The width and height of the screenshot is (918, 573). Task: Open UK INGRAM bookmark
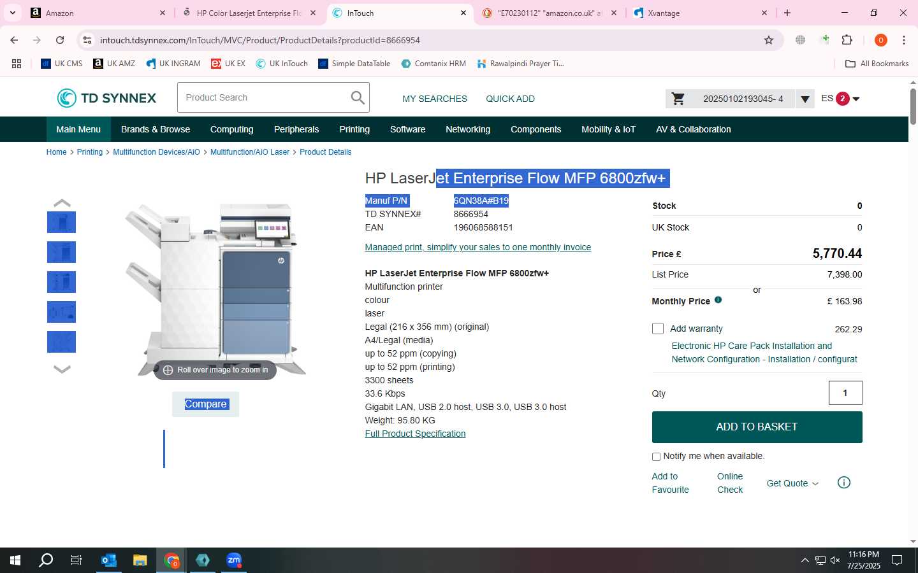coord(173,64)
